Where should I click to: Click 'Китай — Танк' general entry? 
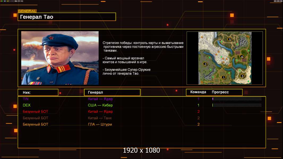point(100,118)
